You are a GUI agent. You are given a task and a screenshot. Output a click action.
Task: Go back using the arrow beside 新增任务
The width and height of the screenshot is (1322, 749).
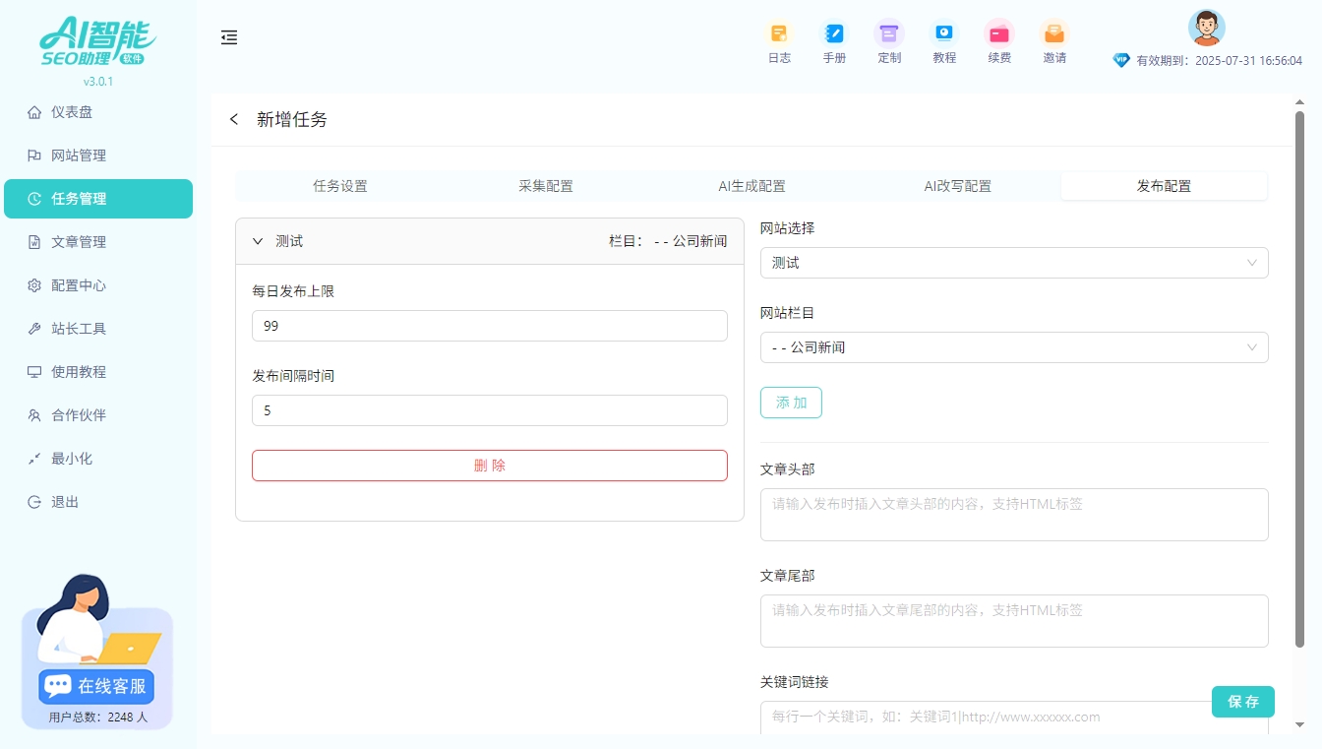(x=234, y=120)
